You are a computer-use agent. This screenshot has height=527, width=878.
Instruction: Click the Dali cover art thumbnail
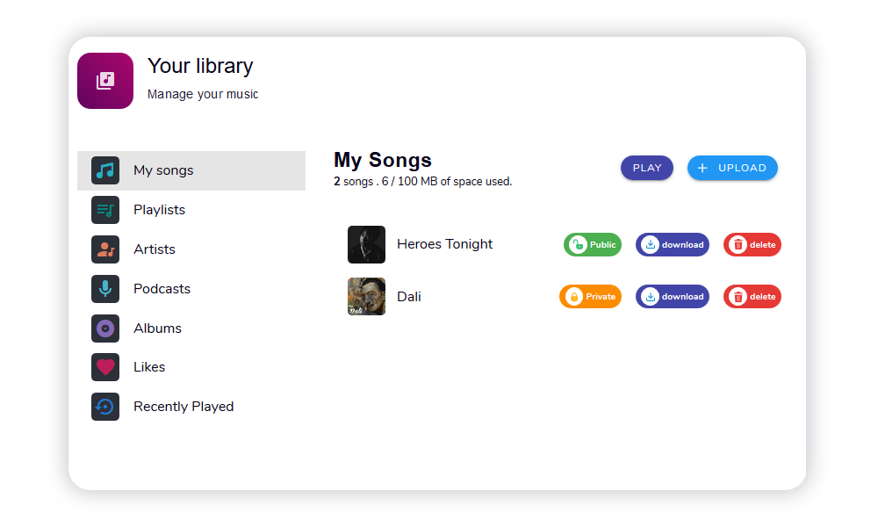[366, 297]
